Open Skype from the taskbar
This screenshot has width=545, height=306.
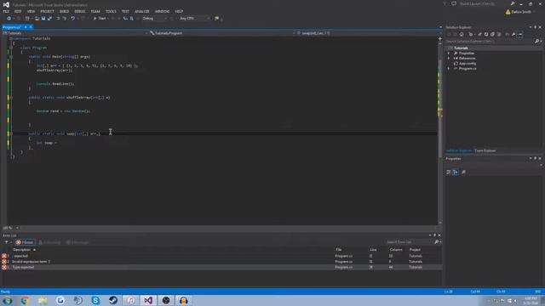95,300
